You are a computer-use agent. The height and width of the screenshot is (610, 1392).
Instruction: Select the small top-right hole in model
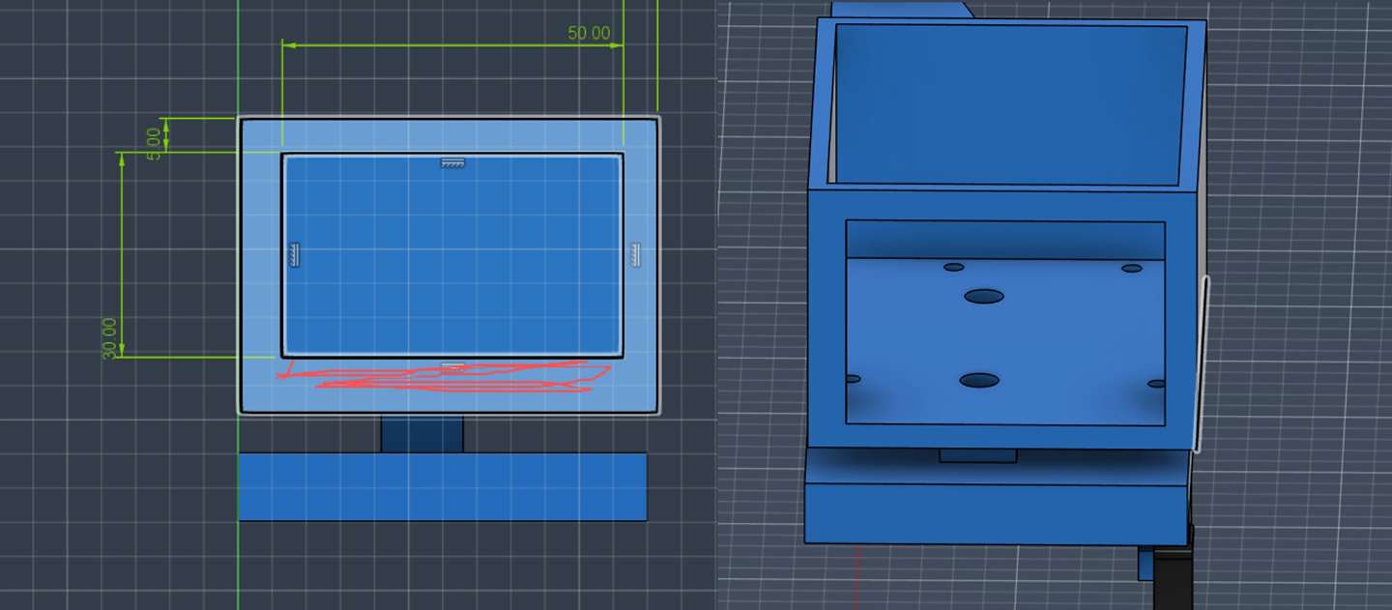point(1132,269)
